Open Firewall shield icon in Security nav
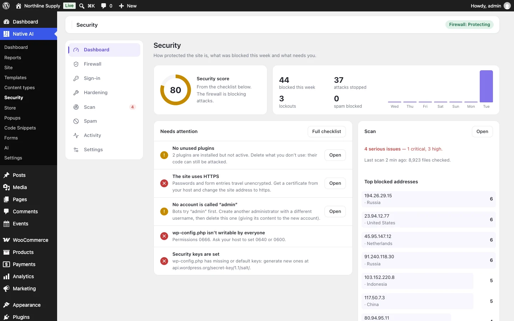 pyautogui.click(x=76, y=64)
